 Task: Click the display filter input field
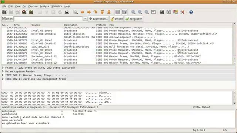[x=49, y=19]
